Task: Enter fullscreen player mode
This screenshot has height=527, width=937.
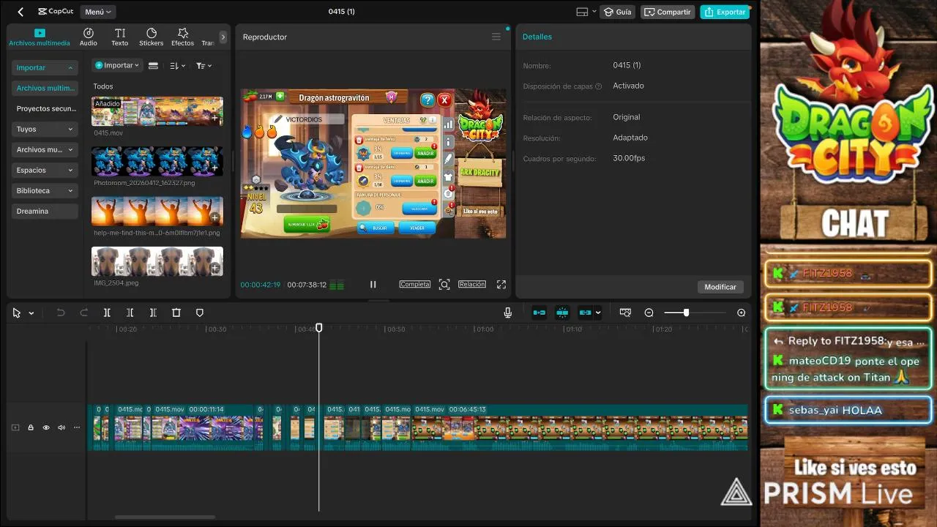Action: click(501, 285)
